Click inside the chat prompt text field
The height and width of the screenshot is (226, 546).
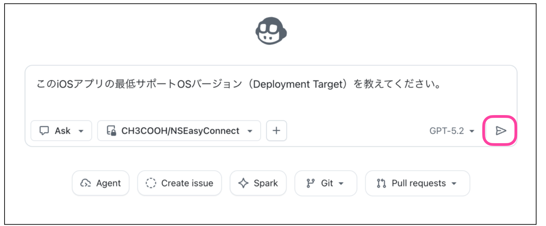point(243,101)
